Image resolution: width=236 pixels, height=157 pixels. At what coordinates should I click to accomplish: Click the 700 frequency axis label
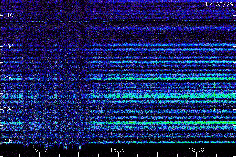(8, 78)
